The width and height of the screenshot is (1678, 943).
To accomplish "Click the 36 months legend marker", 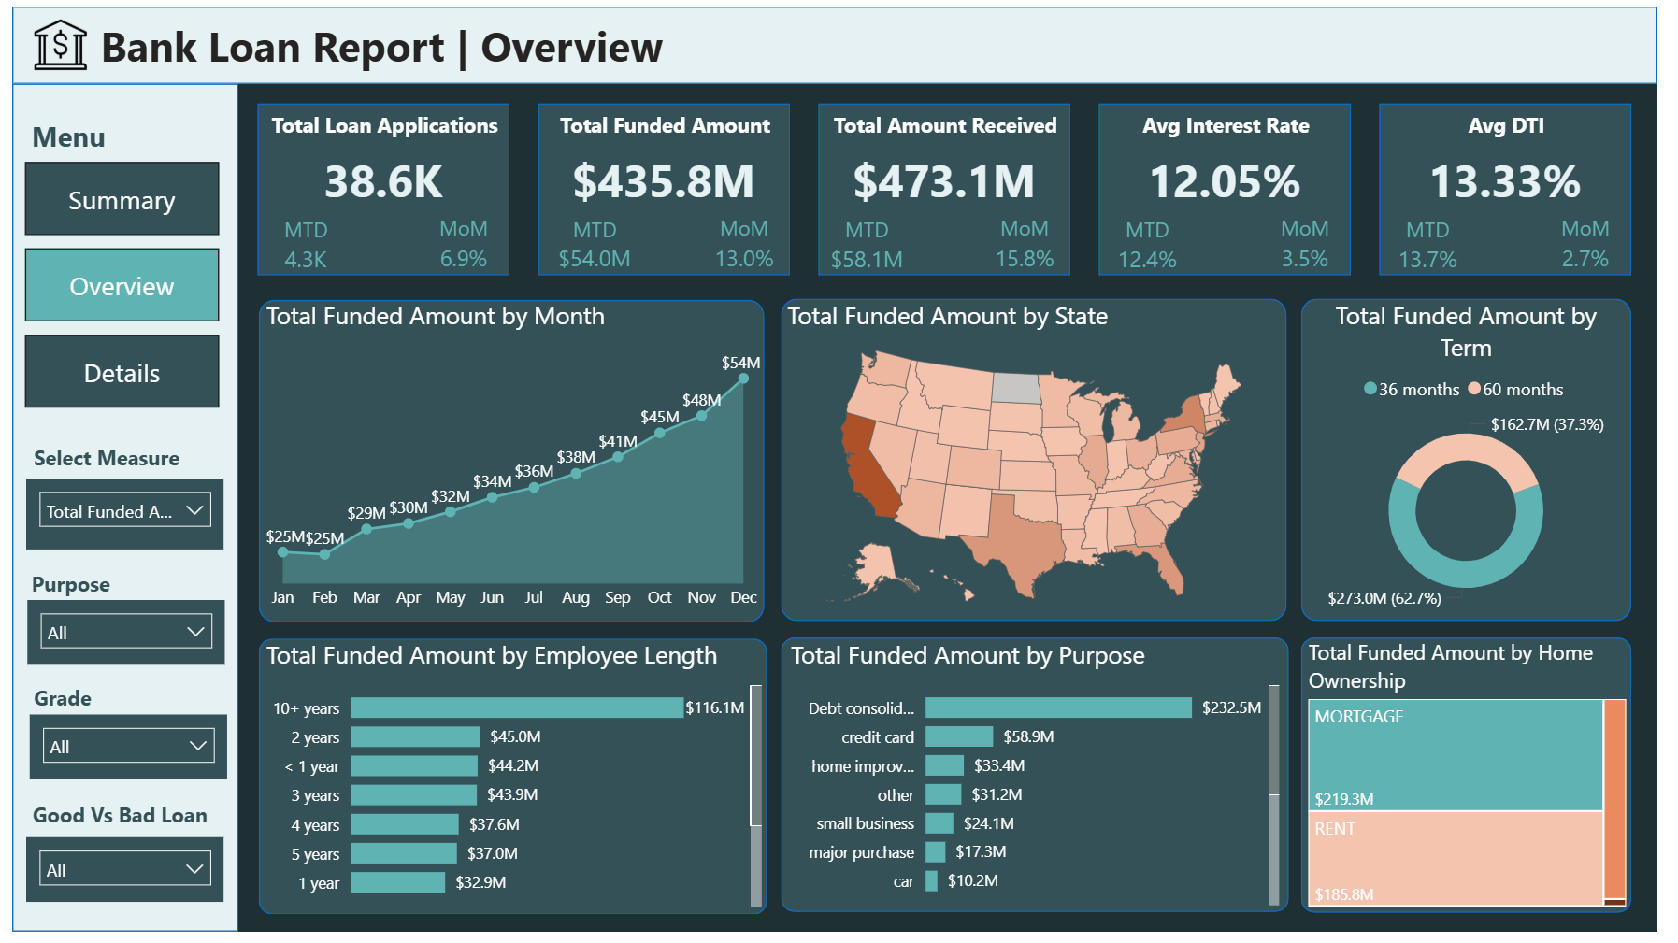I will (x=1370, y=389).
